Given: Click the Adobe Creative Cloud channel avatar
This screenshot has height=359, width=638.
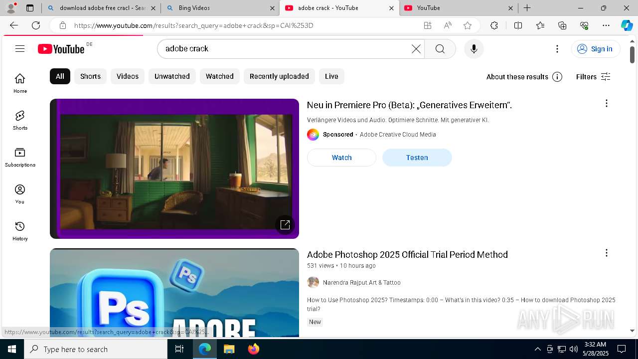Looking at the screenshot, I should coord(313,135).
